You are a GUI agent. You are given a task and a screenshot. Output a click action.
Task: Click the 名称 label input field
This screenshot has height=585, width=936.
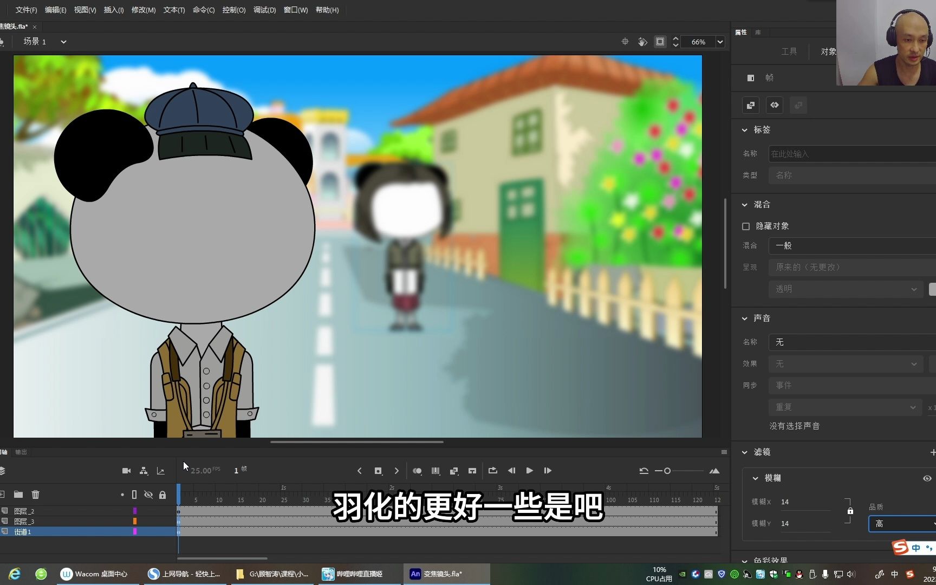tap(852, 154)
